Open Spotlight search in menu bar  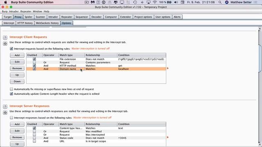pyautogui.click(x=220, y=2)
